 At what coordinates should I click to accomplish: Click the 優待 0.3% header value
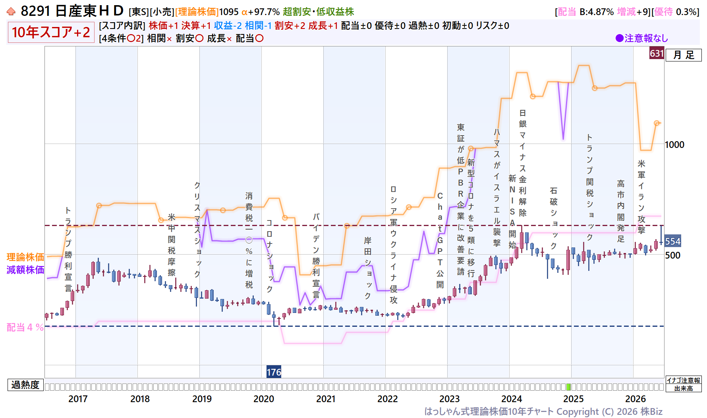676,12
